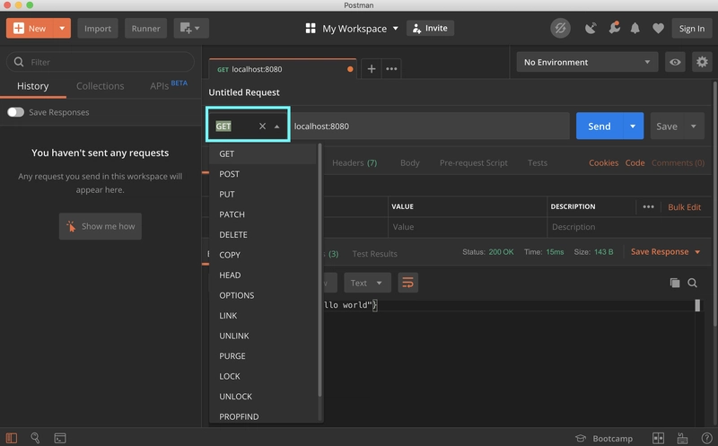The width and height of the screenshot is (718, 446).
Task: Toggle the Save Responses switch
Action: click(15, 112)
